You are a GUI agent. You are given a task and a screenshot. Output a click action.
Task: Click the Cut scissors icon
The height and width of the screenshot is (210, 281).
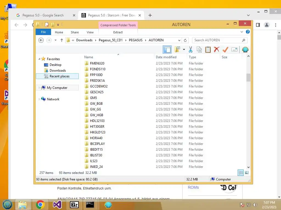(x=190, y=49)
